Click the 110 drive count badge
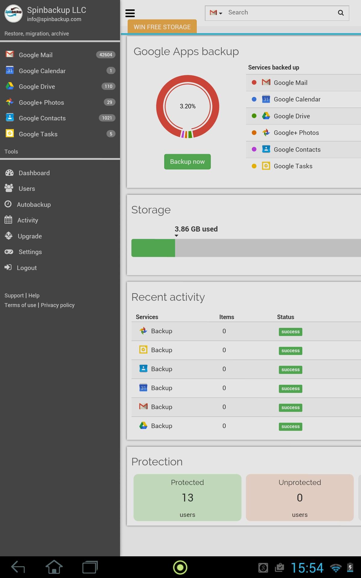 click(x=108, y=86)
